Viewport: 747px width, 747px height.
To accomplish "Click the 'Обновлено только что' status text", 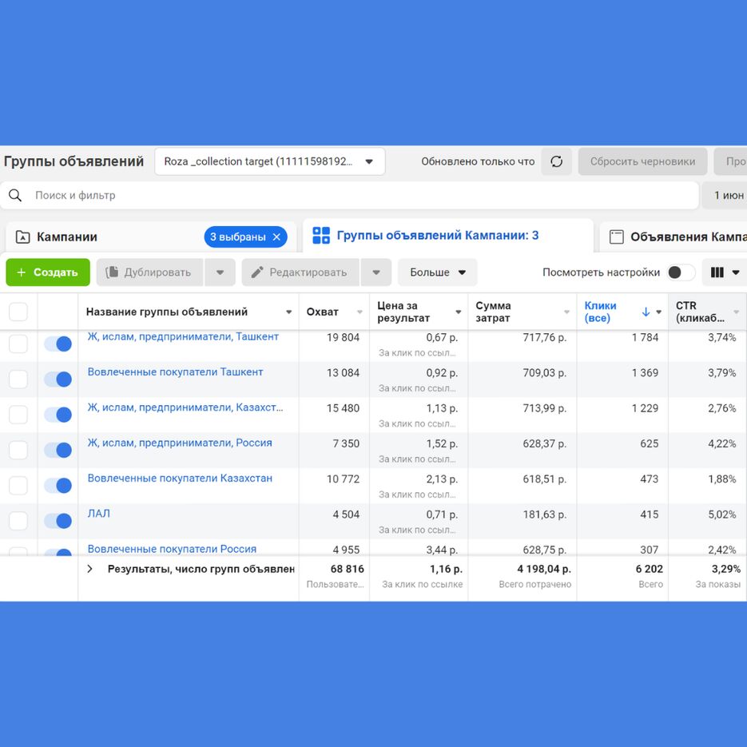I will (x=478, y=161).
